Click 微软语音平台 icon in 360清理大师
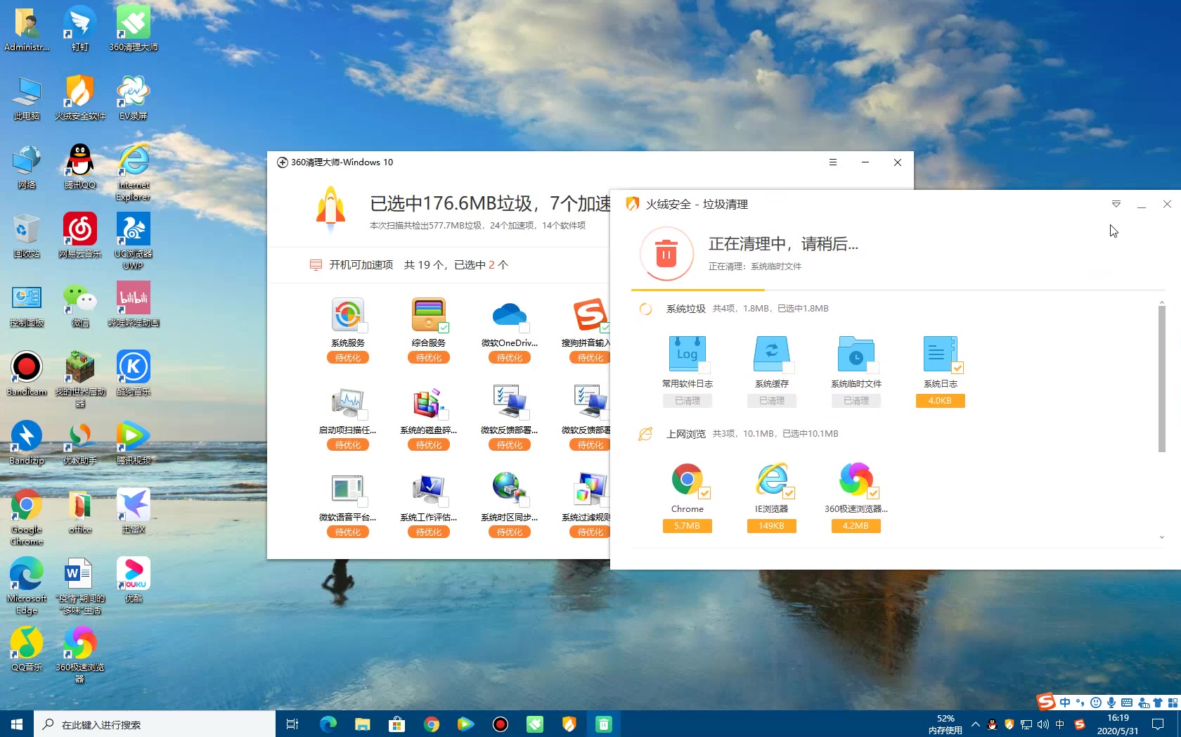The width and height of the screenshot is (1181, 737). [x=347, y=489]
